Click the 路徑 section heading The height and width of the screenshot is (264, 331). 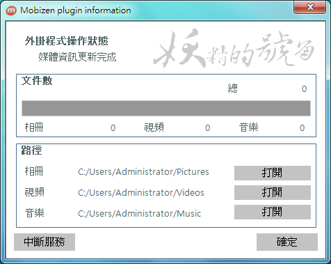click(31, 150)
